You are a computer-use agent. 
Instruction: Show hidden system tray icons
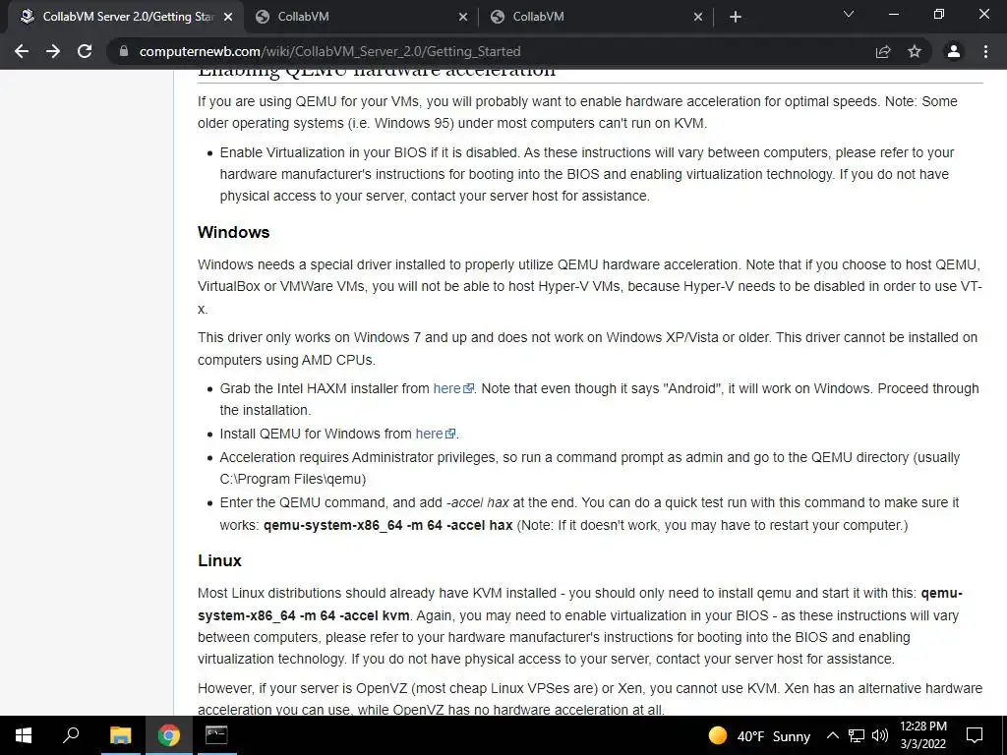pos(832,735)
